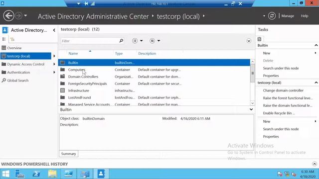The image size is (319, 179).
Task: Click the refresh icon in header
Action: 272,16
